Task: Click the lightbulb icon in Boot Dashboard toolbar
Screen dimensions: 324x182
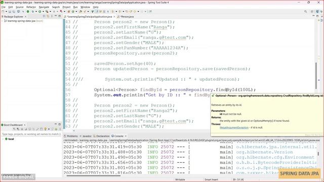Action: [x=45, y=129]
